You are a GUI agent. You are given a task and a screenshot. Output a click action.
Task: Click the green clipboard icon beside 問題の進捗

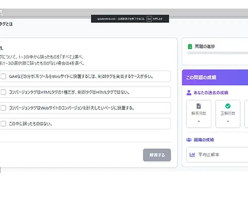click(190, 47)
